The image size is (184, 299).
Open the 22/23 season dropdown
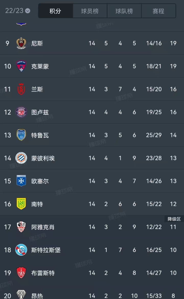click(x=18, y=11)
